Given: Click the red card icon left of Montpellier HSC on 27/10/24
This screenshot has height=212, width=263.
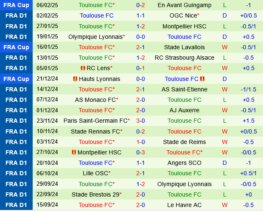Looking at the screenshot, I should pos(74,152).
